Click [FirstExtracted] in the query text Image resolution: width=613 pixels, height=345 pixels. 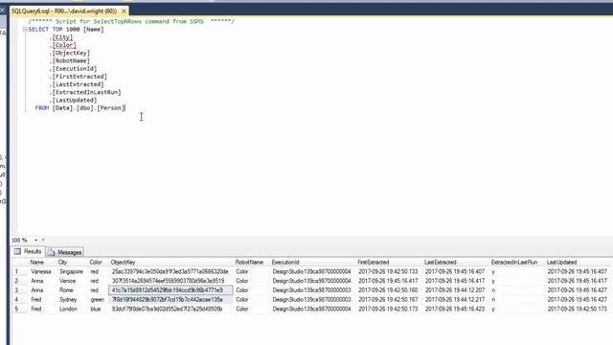79,77
